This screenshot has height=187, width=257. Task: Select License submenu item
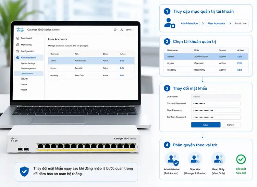[x=24, y=84]
